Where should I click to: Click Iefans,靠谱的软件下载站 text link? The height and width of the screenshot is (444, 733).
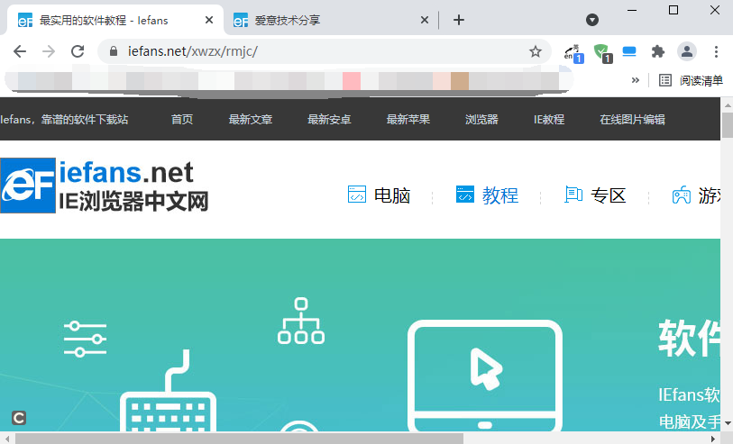[x=64, y=120]
